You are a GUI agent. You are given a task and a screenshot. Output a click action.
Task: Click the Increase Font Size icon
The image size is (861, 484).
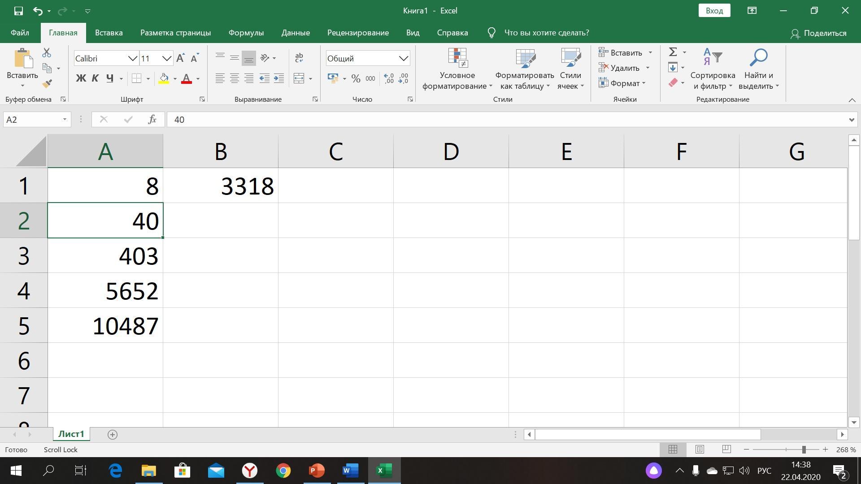[x=180, y=58]
